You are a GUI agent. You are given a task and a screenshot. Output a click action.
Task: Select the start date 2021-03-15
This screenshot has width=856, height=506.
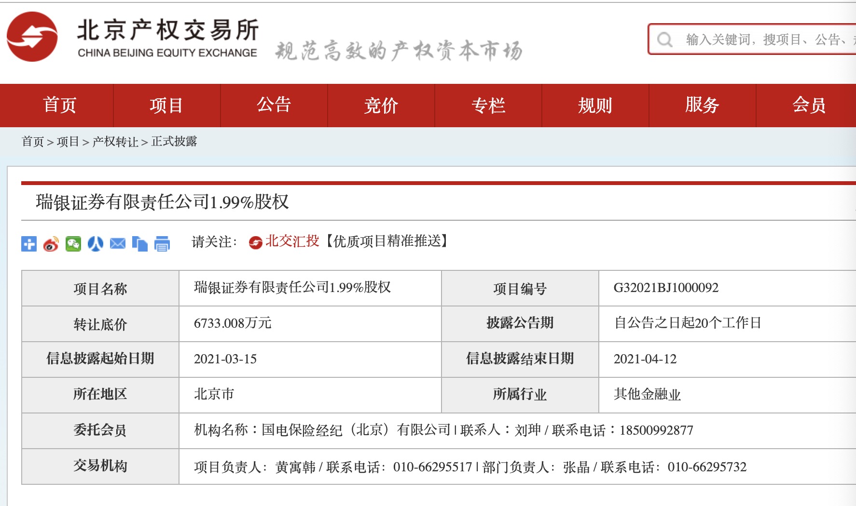[225, 359]
